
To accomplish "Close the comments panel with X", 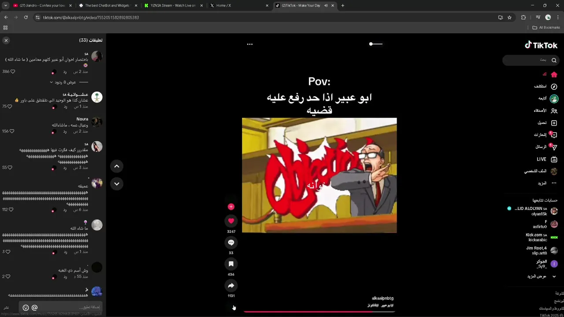I will pyautogui.click(x=6, y=40).
